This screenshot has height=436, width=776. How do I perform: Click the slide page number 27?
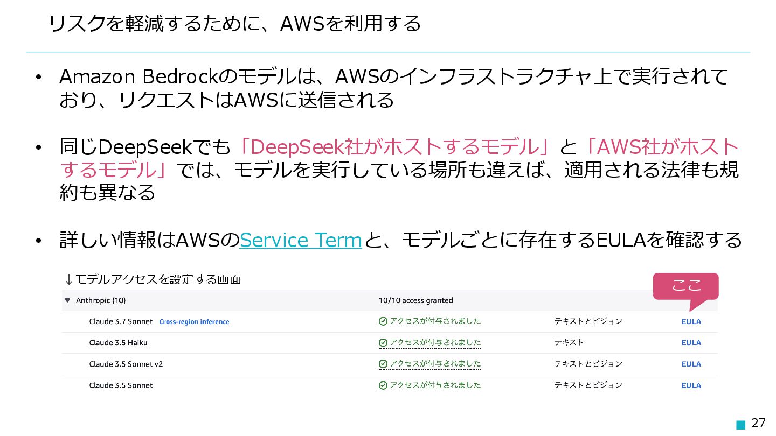[758, 424]
